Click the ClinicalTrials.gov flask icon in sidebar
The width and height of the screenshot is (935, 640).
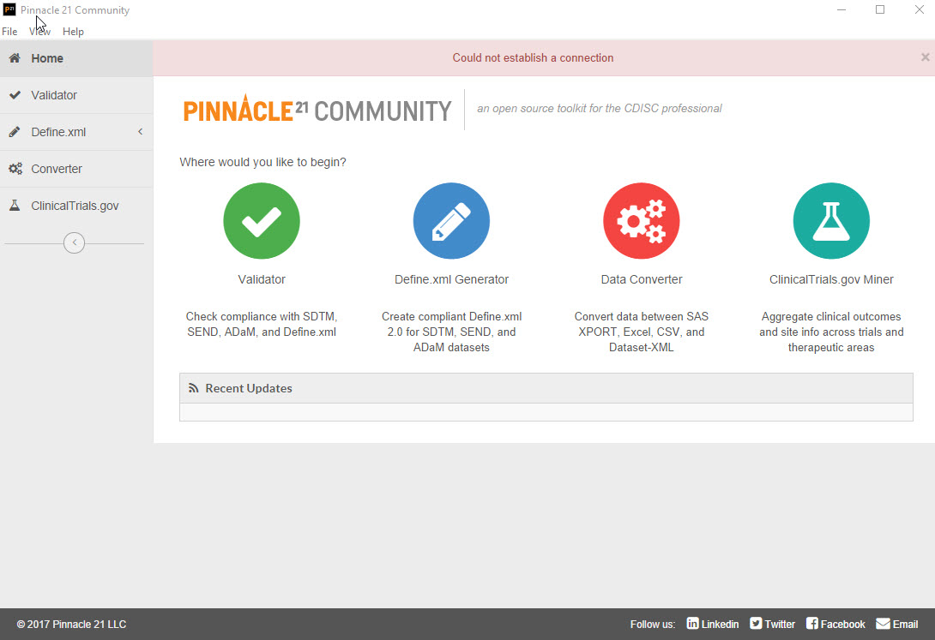click(15, 206)
